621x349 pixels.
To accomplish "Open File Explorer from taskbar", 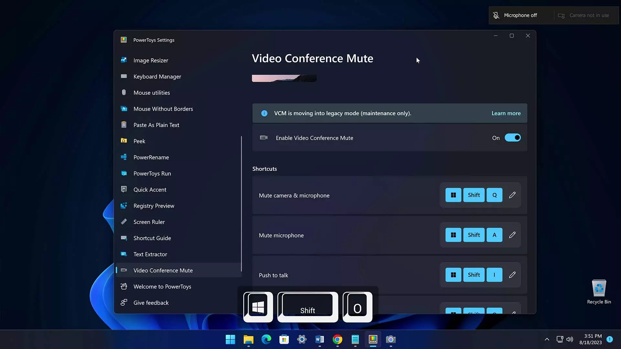I will pos(248,340).
